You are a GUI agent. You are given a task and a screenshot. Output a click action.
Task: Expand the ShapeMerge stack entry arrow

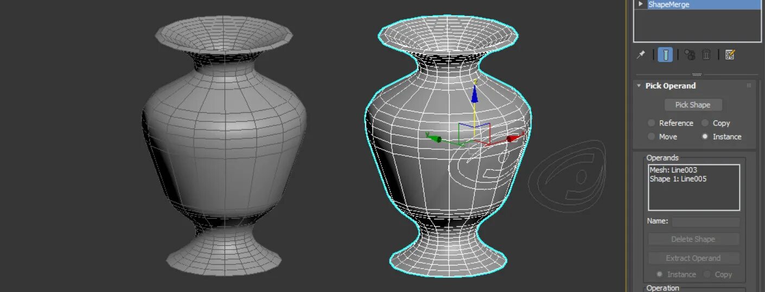(641, 4)
